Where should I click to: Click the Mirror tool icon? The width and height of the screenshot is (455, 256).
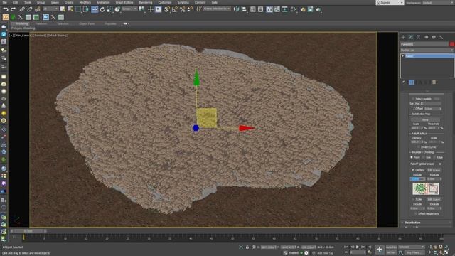(x=237, y=9)
